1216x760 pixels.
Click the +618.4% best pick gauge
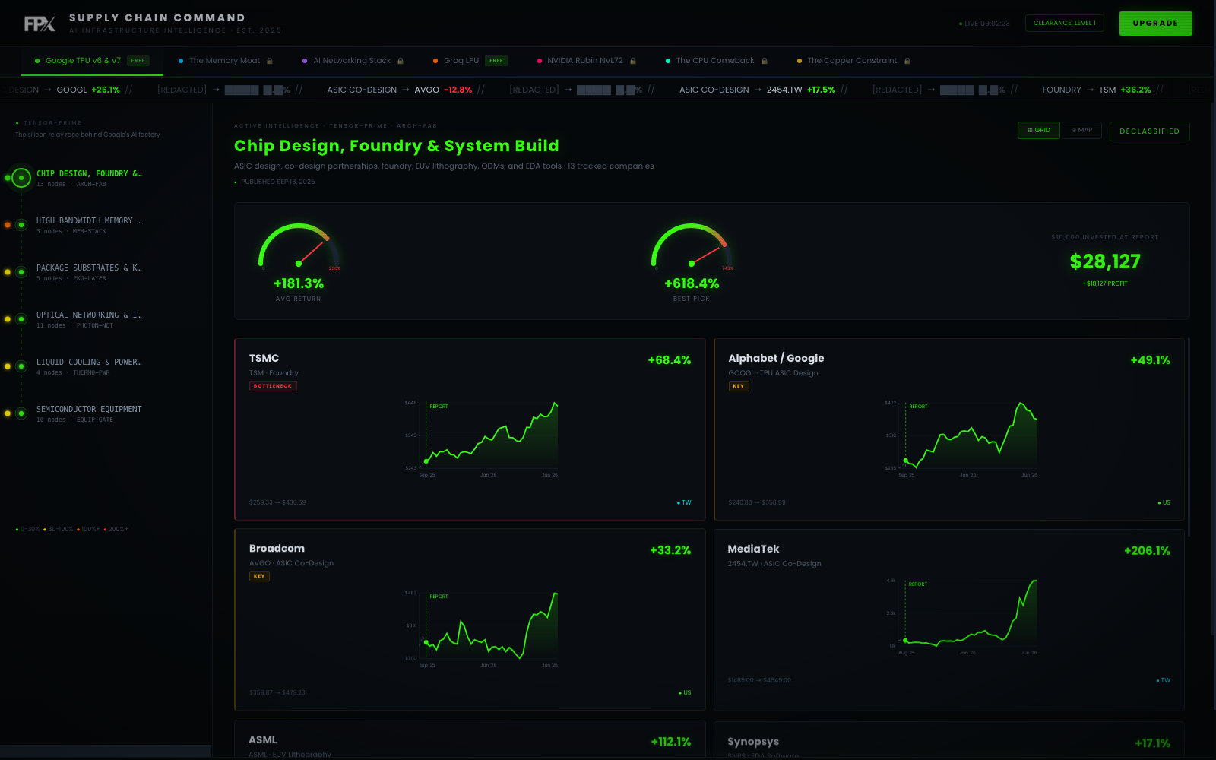[692, 261]
